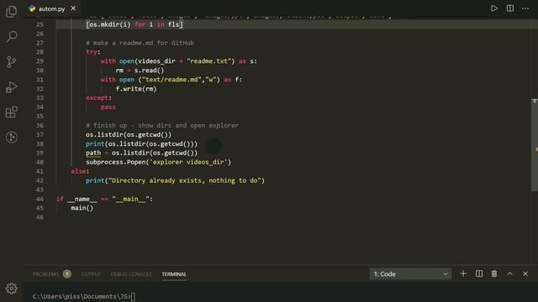Select the Terminal panel tab

(174, 274)
